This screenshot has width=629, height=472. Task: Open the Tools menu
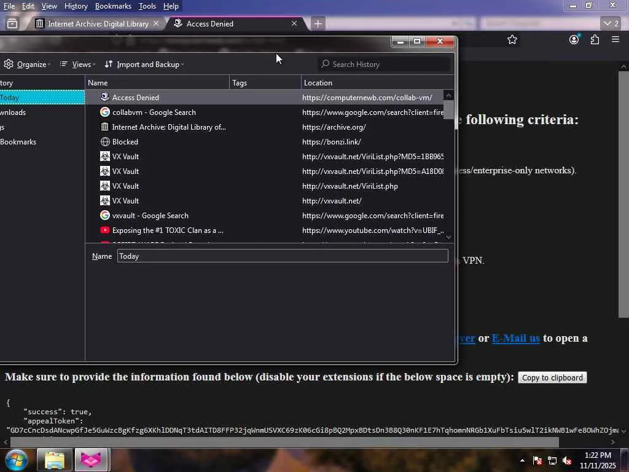tap(147, 6)
